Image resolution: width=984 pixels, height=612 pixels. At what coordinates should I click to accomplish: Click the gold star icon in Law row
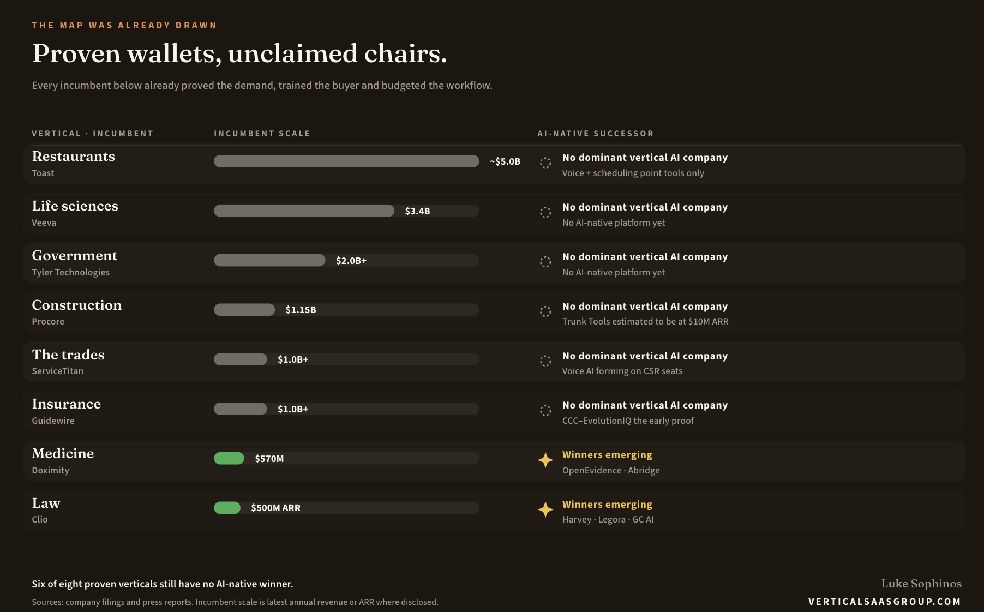[x=545, y=509]
